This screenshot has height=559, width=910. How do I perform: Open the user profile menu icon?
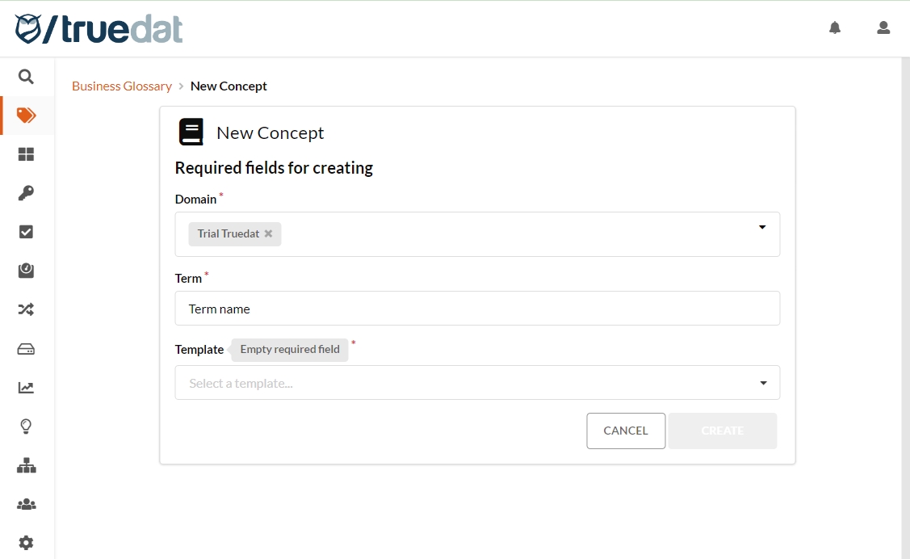[x=883, y=28]
